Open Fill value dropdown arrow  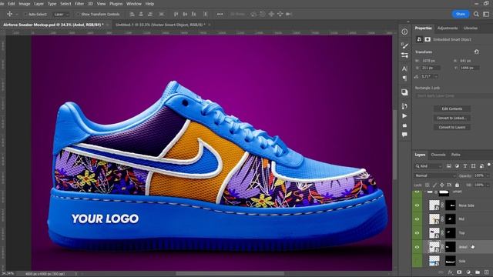point(488,185)
